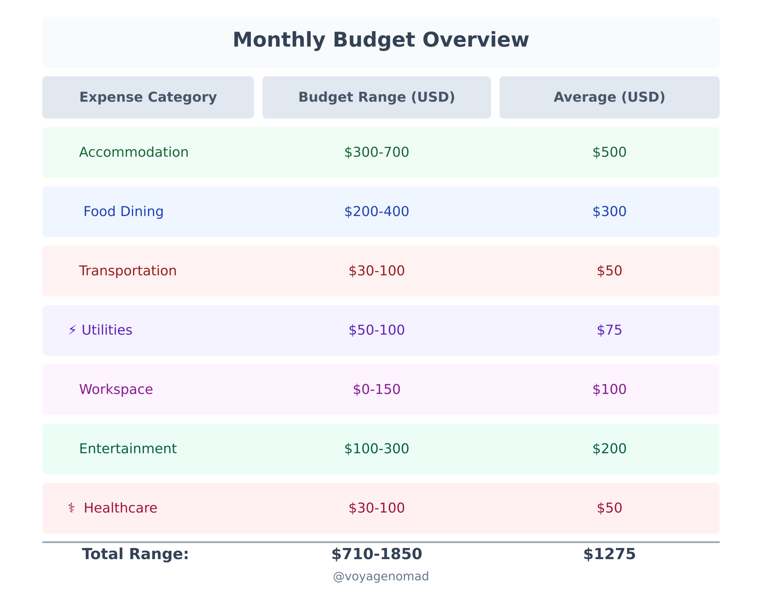Click the Workspace category label

pos(116,390)
